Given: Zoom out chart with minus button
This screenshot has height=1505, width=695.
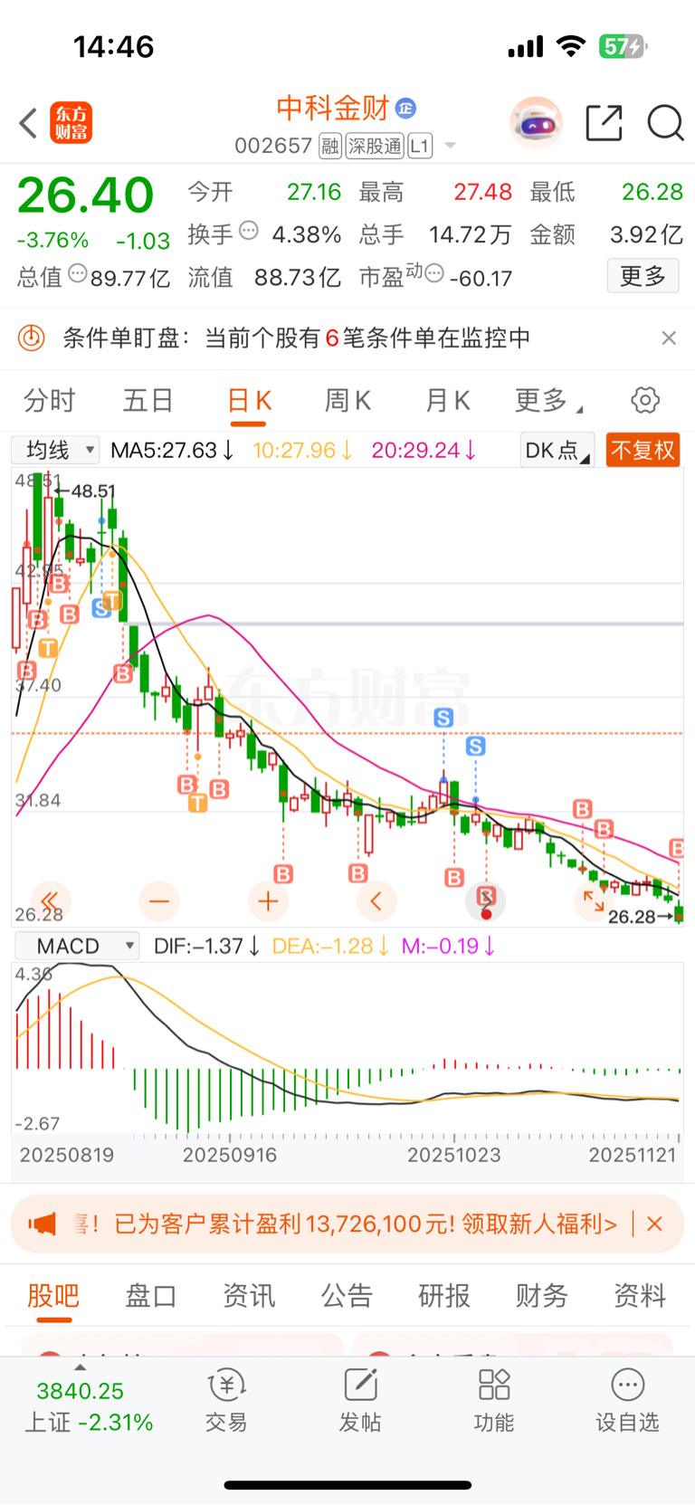Looking at the screenshot, I should [159, 900].
